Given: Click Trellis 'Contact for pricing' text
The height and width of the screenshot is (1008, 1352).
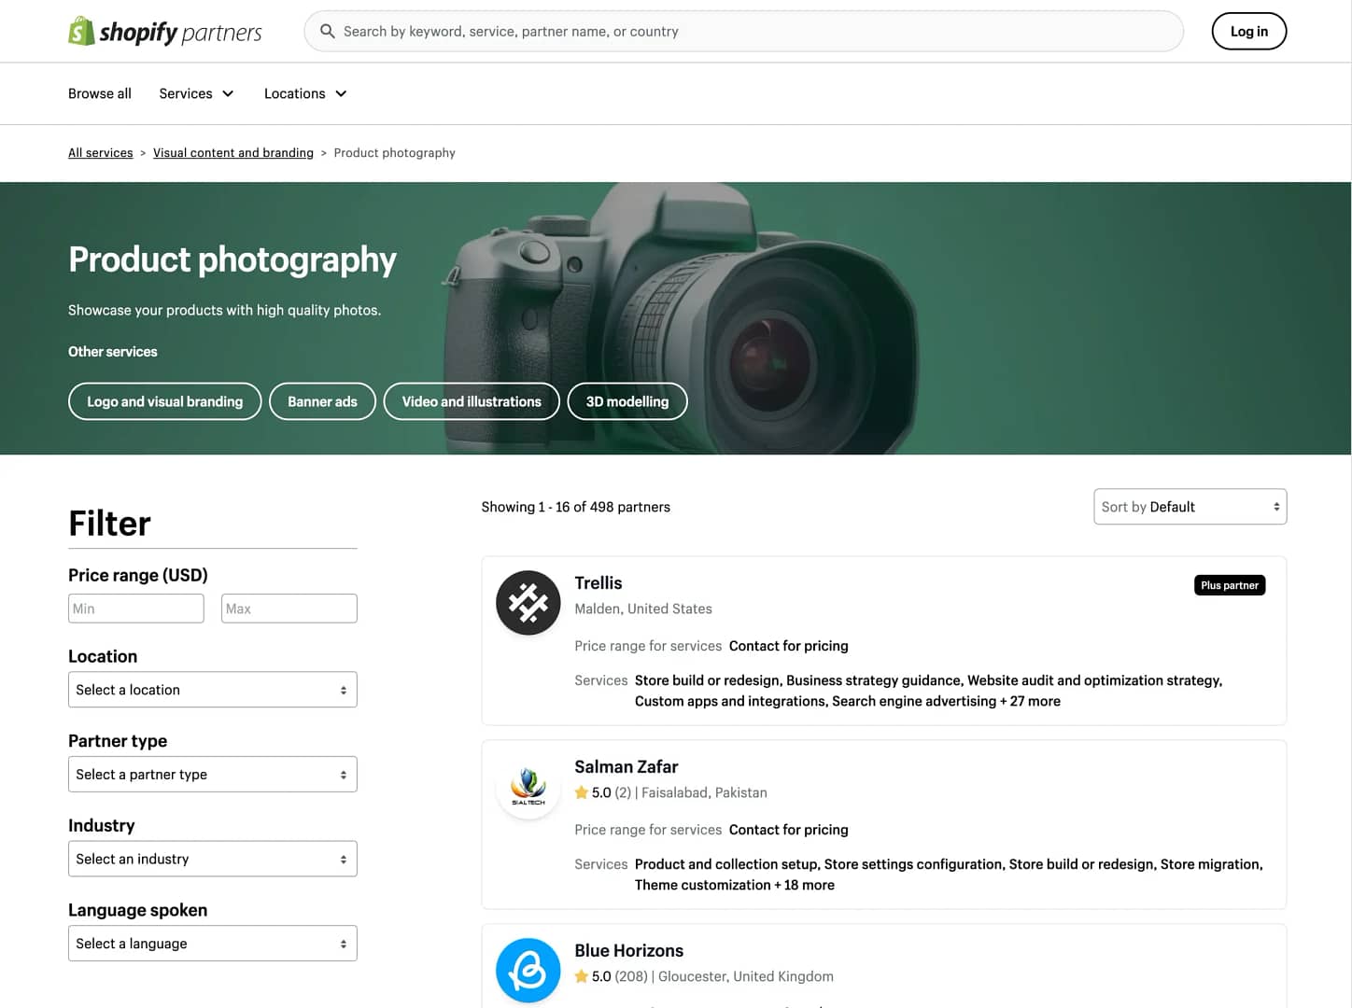Looking at the screenshot, I should pos(789,646).
